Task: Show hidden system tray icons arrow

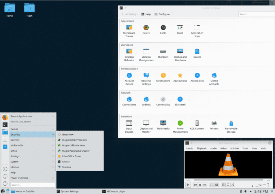Action: click(x=250, y=191)
